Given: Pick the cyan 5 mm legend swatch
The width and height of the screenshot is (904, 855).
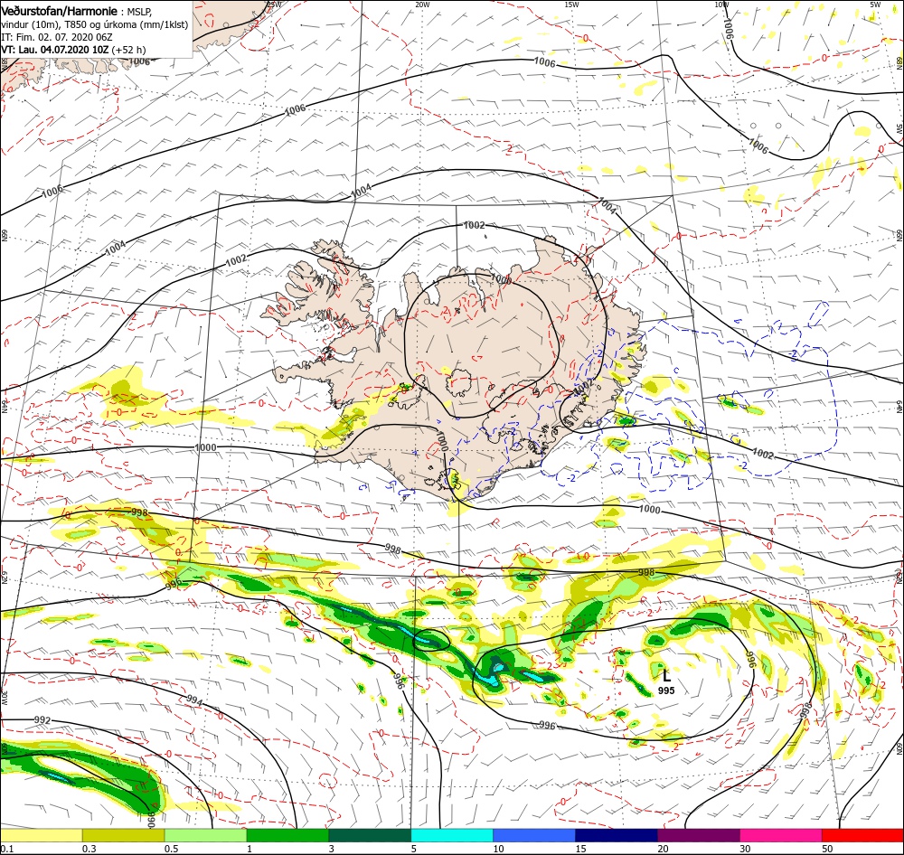Looking at the screenshot, I should pos(452,835).
